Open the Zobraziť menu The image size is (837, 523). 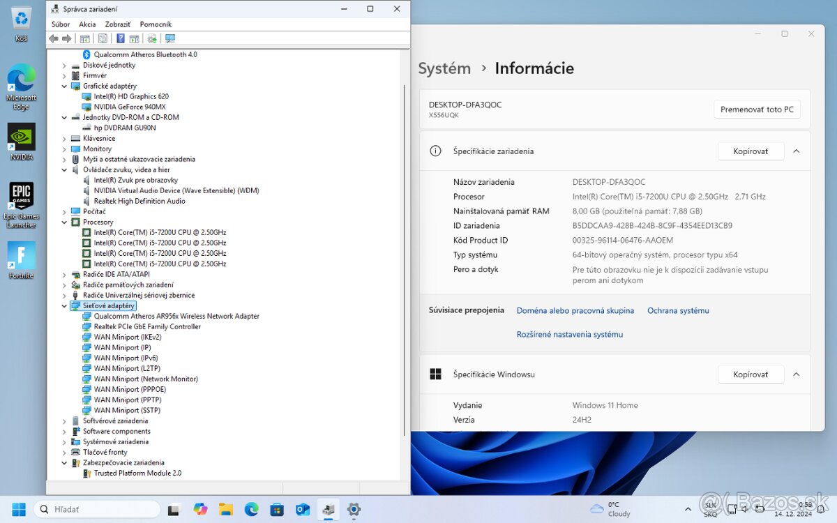117,24
